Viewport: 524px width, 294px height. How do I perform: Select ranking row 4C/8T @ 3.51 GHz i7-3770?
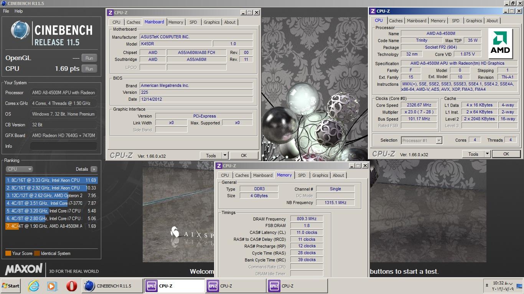(51, 203)
